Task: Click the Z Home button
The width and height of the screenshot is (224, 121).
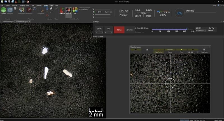Action: click(x=130, y=30)
